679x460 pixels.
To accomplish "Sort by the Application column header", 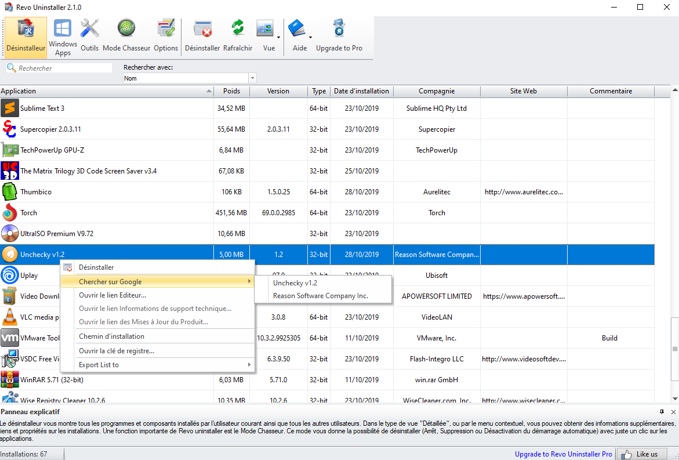I will [x=107, y=91].
